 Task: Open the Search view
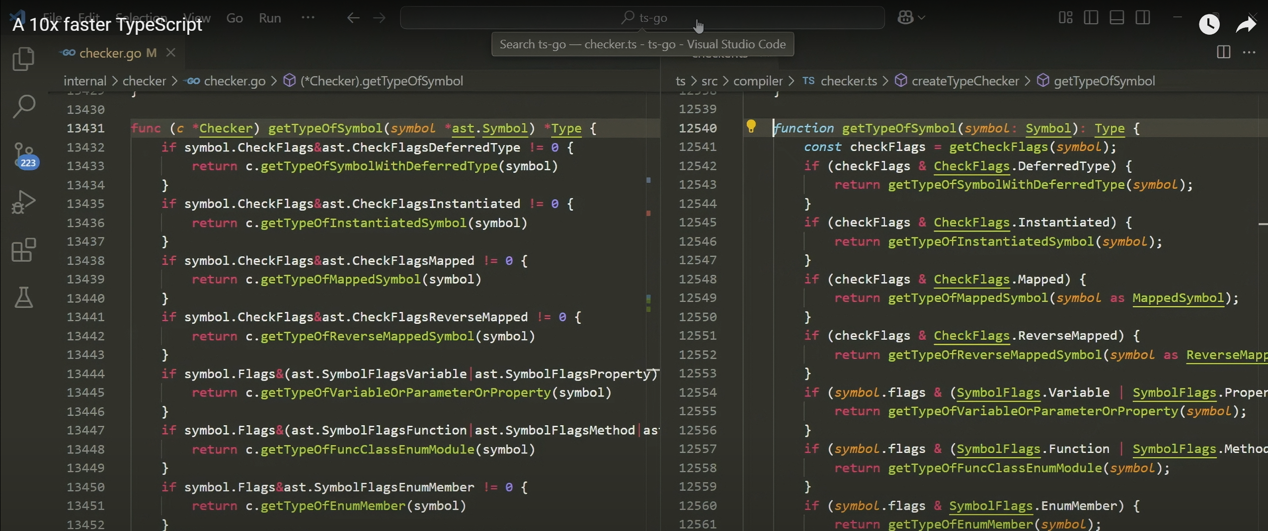(23, 106)
